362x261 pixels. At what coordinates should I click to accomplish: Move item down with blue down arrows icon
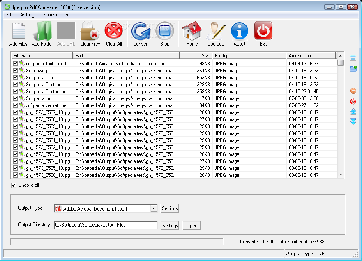[353, 121]
